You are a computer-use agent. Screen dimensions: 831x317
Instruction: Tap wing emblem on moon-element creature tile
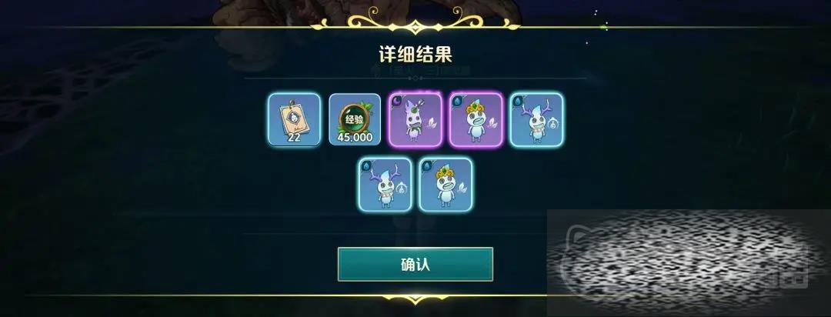point(431,124)
